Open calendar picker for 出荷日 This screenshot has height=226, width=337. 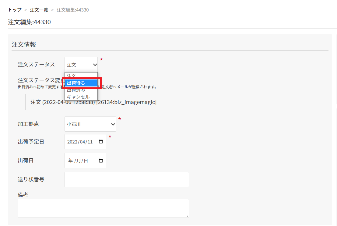pyautogui.click(x=101, y=160)
